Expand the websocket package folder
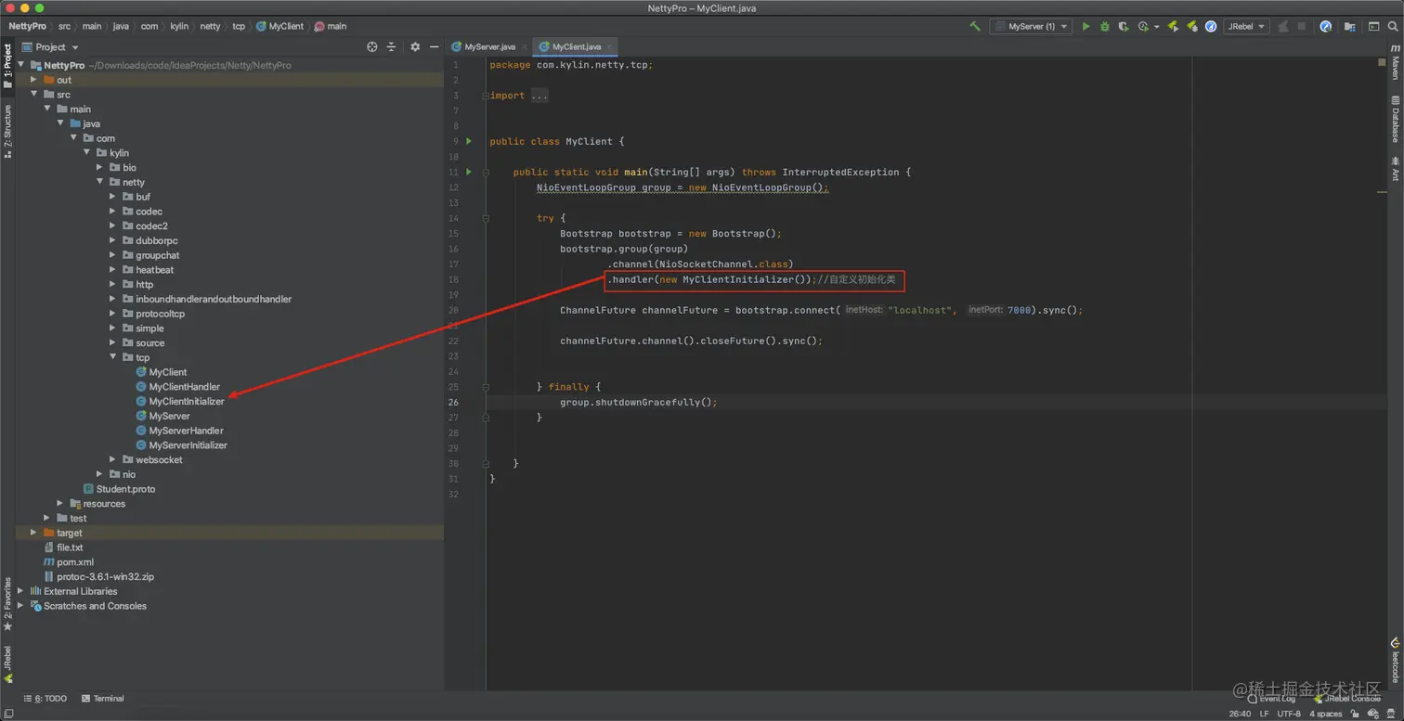The width and height of the screenshot is (1404, 721). click(x=113, y=460)
